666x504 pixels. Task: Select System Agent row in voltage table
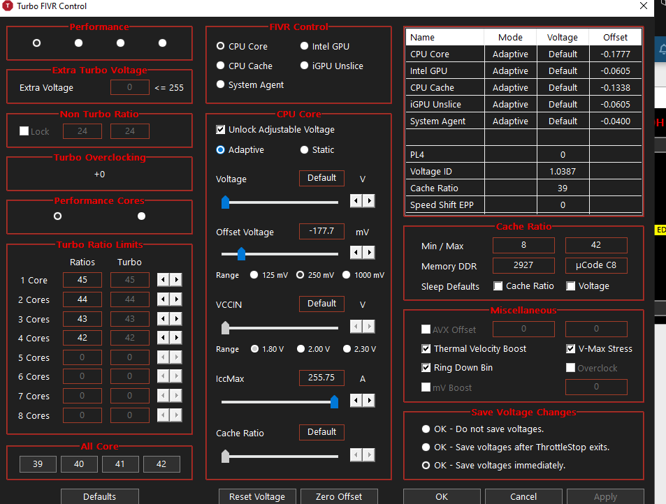point(523,121)
